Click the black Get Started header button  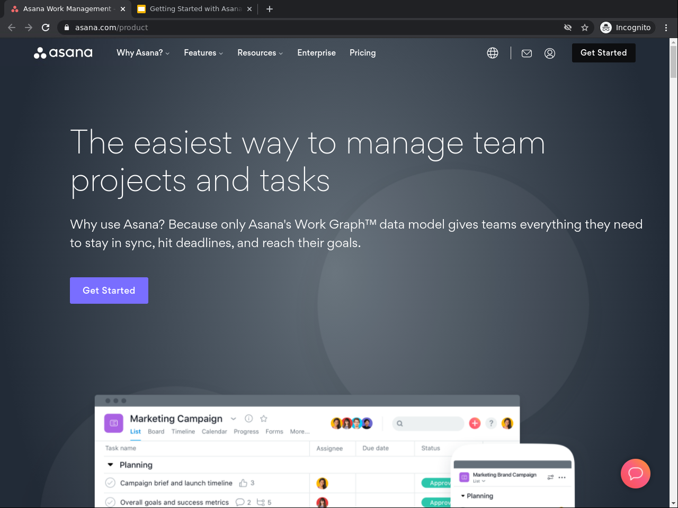point(604,53)
